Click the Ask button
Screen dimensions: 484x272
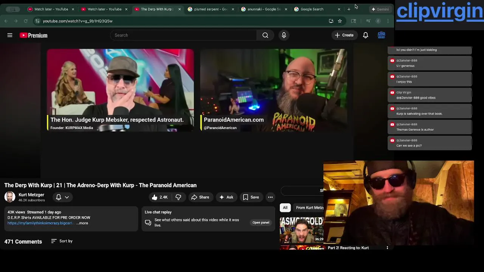[x=226, y=197]
